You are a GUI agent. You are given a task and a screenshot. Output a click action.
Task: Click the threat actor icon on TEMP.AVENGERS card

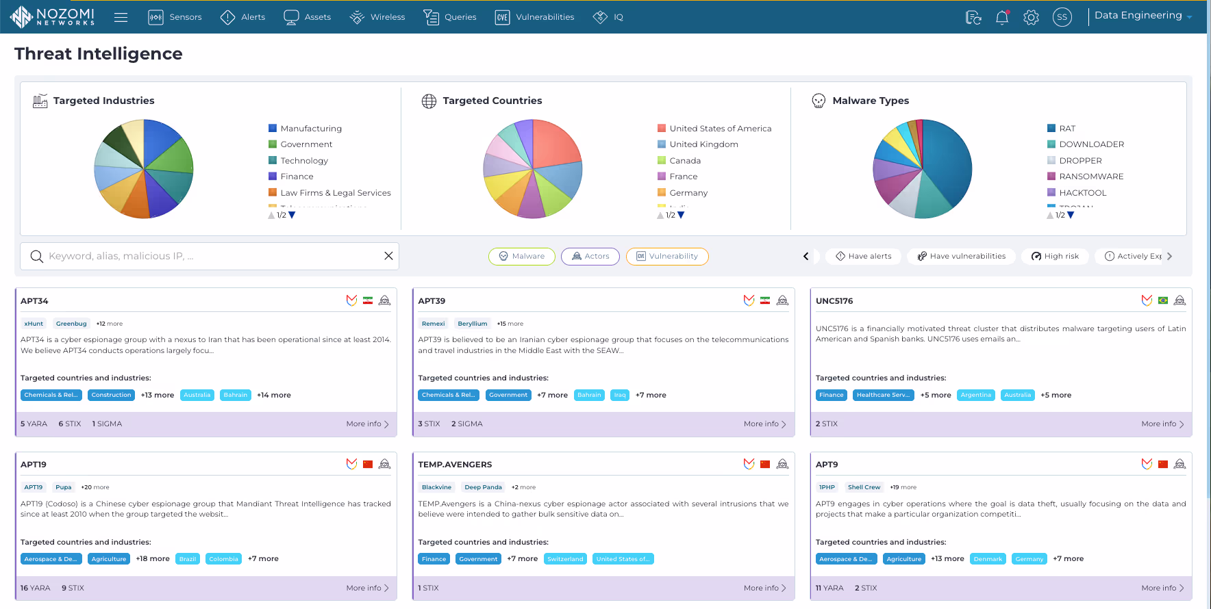click(x=782, y=464)
